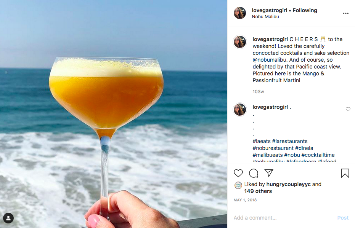Share post via paper plane icon
The width and height of the screenshot is (355, 228).
[x=269, y=173]
